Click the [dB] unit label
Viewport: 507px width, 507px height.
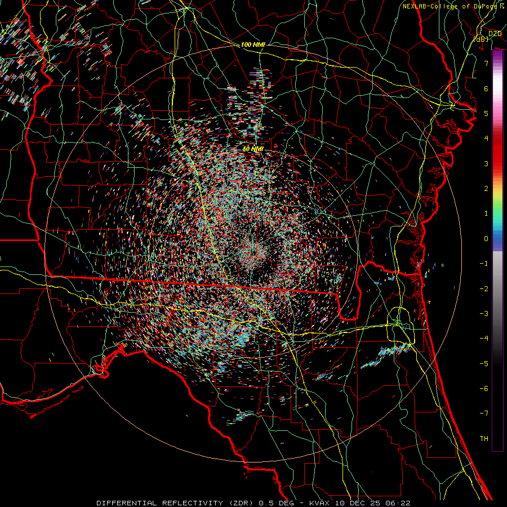tap(481, 39)
